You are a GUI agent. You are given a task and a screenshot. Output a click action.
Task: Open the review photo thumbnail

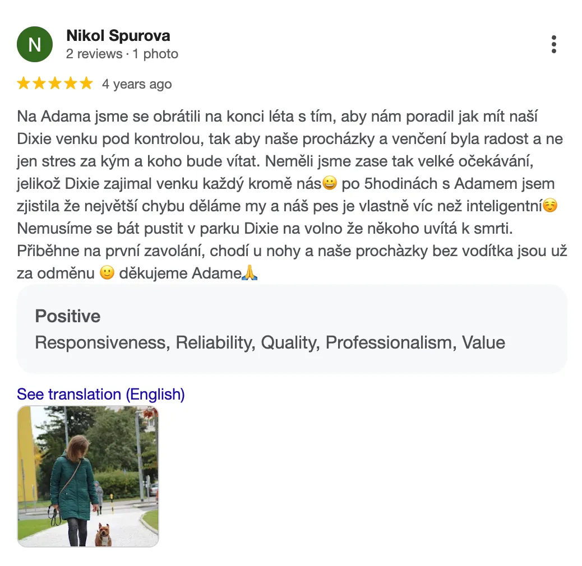pos(88,476)
